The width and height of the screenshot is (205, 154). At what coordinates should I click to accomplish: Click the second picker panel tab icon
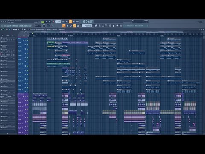[x=8, y=35]
